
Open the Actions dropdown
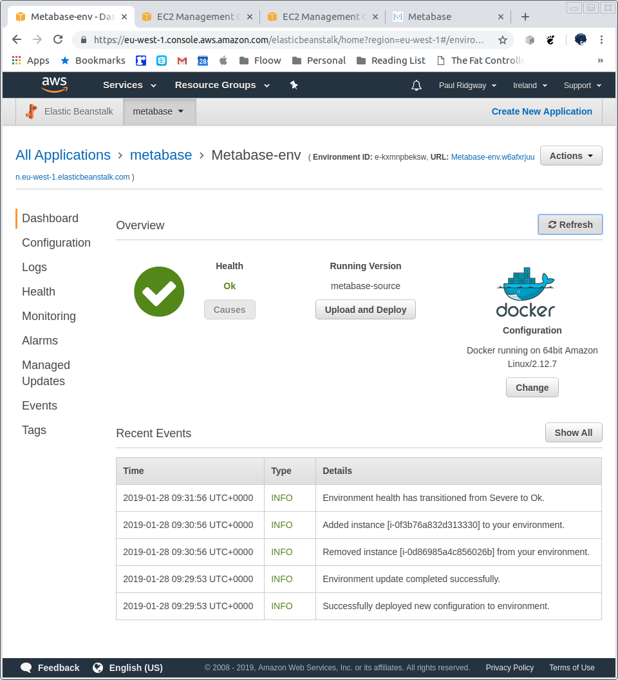(x=570, y=155)
